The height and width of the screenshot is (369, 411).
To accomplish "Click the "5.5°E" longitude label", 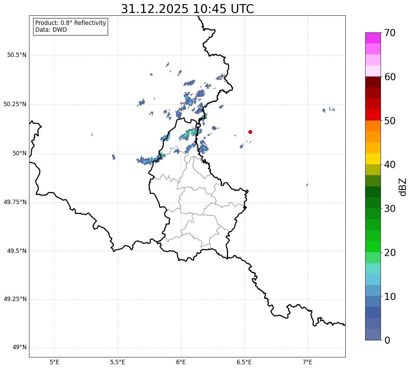I will click(118, 362).
